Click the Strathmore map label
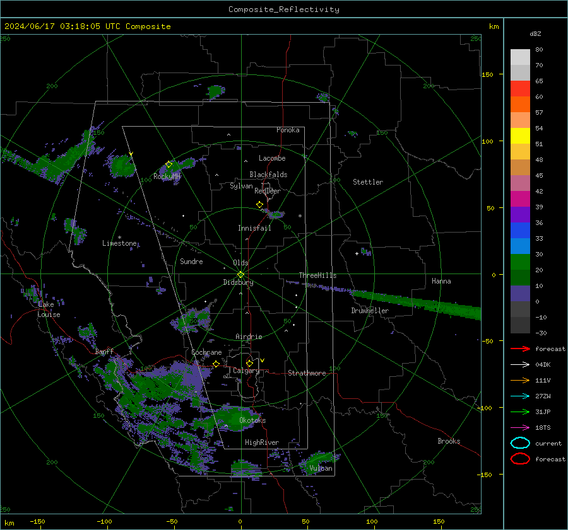Screen dimensions: 568x530 point(307,373)
